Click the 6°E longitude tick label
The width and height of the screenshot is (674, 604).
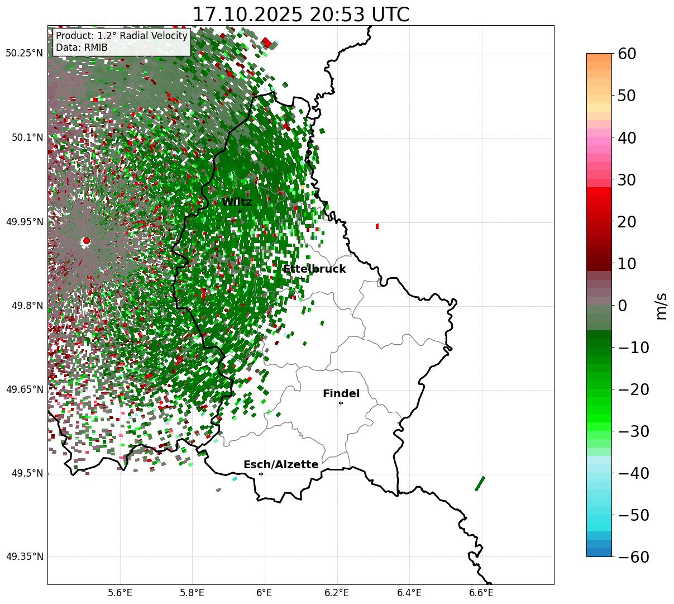(x=265, y=593)
